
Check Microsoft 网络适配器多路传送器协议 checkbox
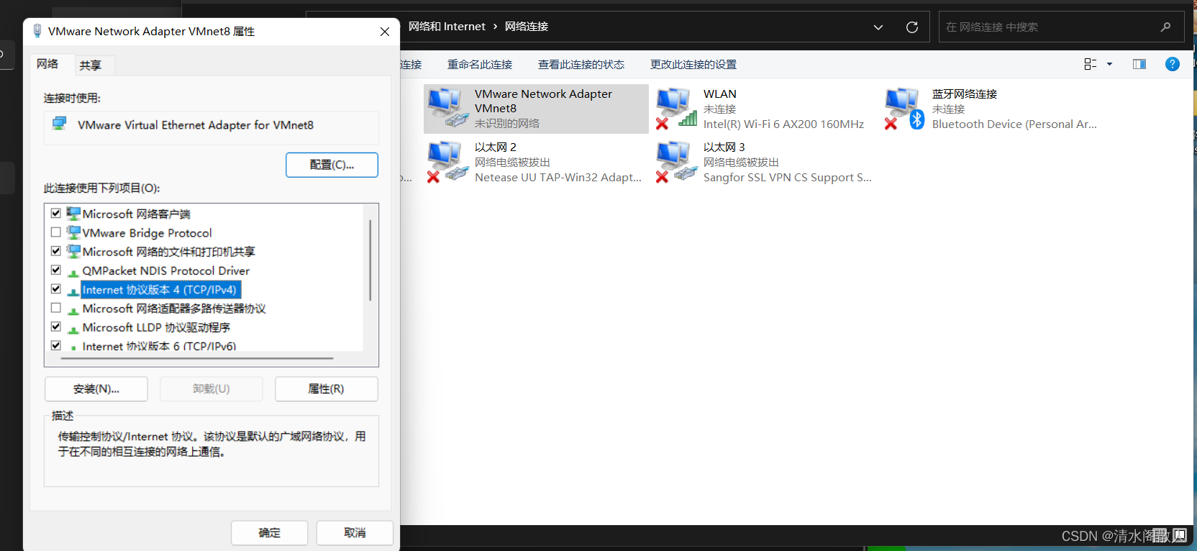pos(56,308)
